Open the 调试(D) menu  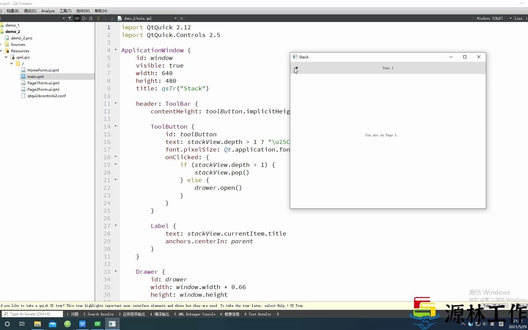pyautogui.click(x=30, y=11)
